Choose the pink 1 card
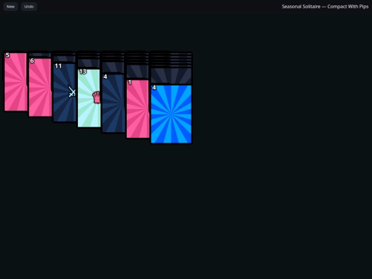Image resolution: width=372 pixels, height=279 pixels. point(138,109)
